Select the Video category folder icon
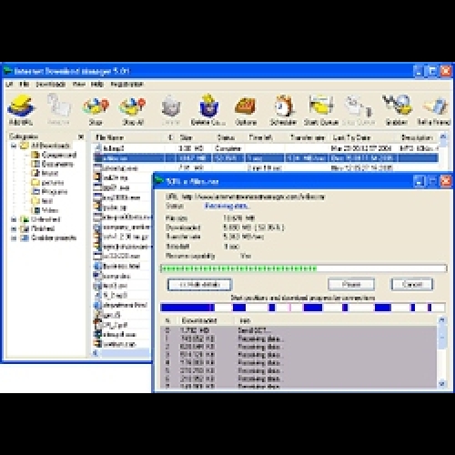The image size is (455, 455). point(35,210)
